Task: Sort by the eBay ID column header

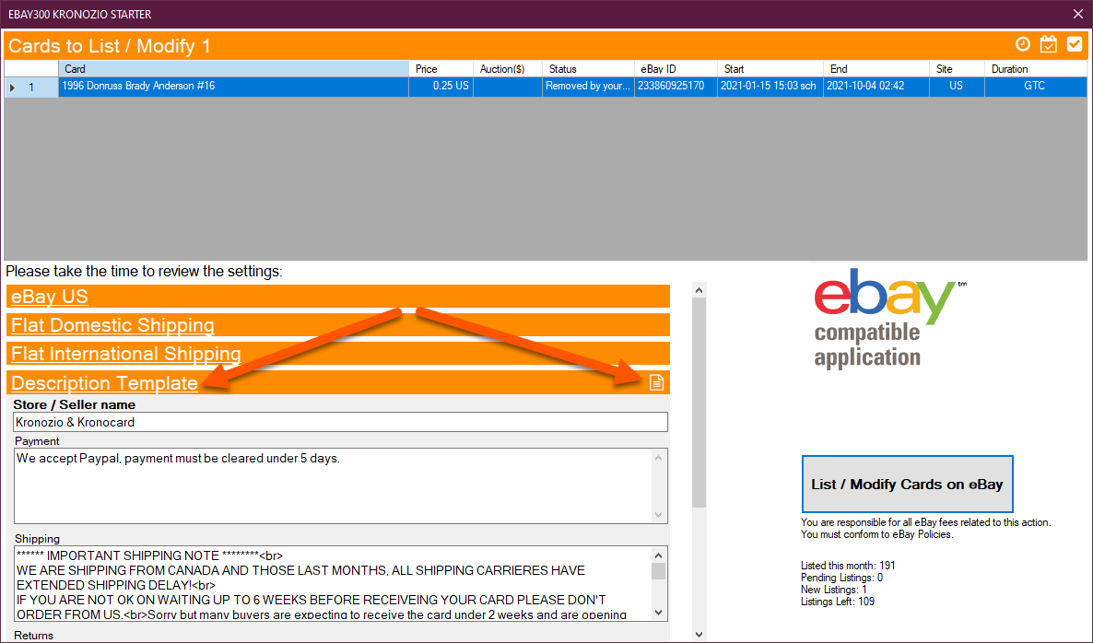Action: pos(676,69)
